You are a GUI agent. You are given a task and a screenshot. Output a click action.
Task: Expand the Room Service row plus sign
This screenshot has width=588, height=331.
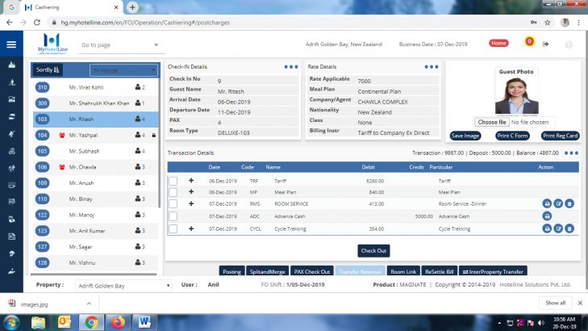(x=191, y=204)
